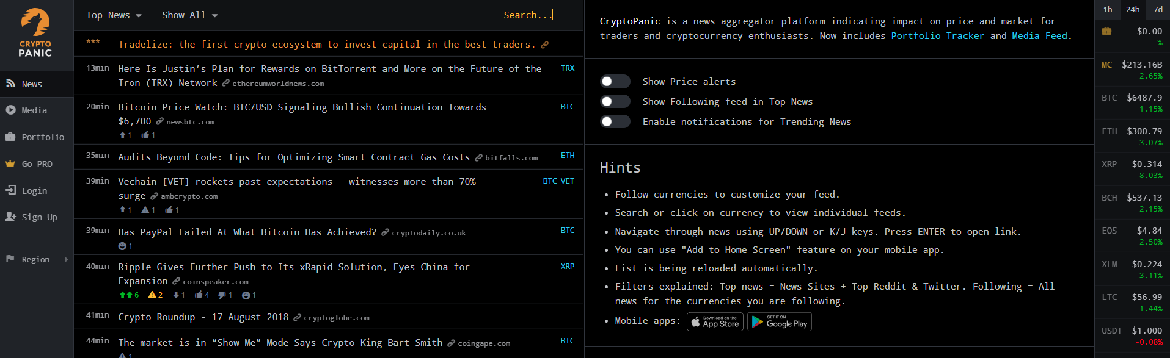Click the thumbs-up vote on Bitcoin Price Watch
The width and height of the screenshot is (1170, 358).
pos(145,135)
